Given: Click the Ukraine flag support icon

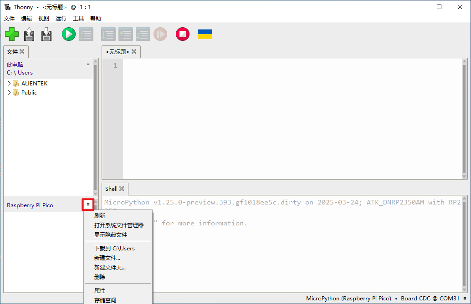Looking at the screenshot, I should click(x=205, y=34).
